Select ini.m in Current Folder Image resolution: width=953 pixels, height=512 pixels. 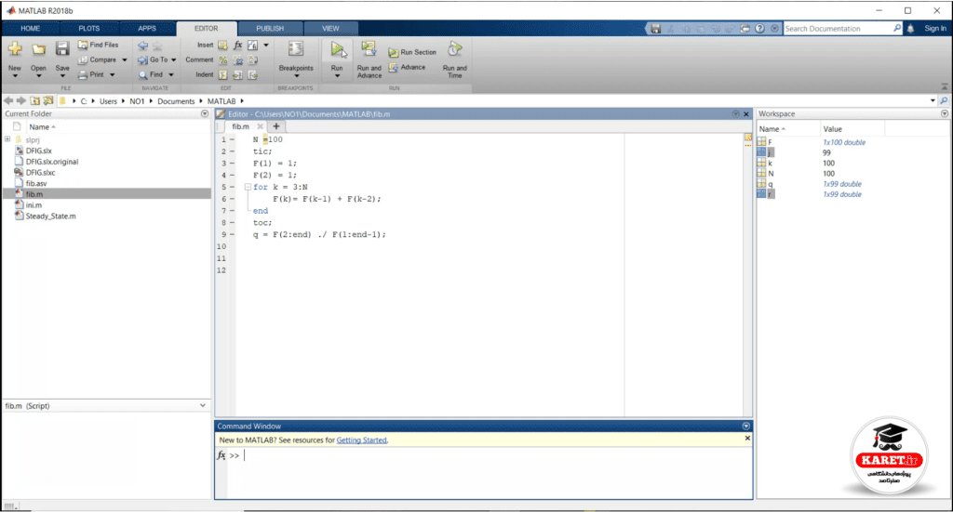(x=34, y=205)
